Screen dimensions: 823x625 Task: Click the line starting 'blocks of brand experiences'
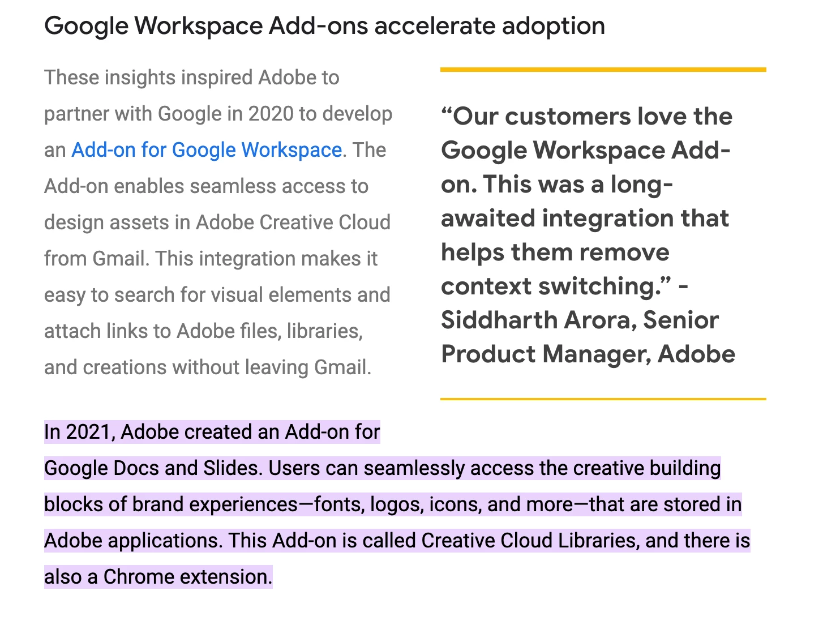coord(393,504)
